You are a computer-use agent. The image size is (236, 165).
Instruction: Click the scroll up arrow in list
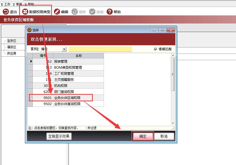tap(173, 55)
